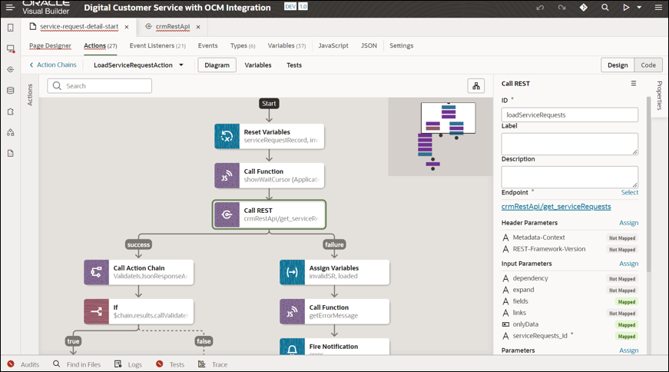669x372 pixels.
Task: Open Web Applications in the navigator
Action: 11,48
